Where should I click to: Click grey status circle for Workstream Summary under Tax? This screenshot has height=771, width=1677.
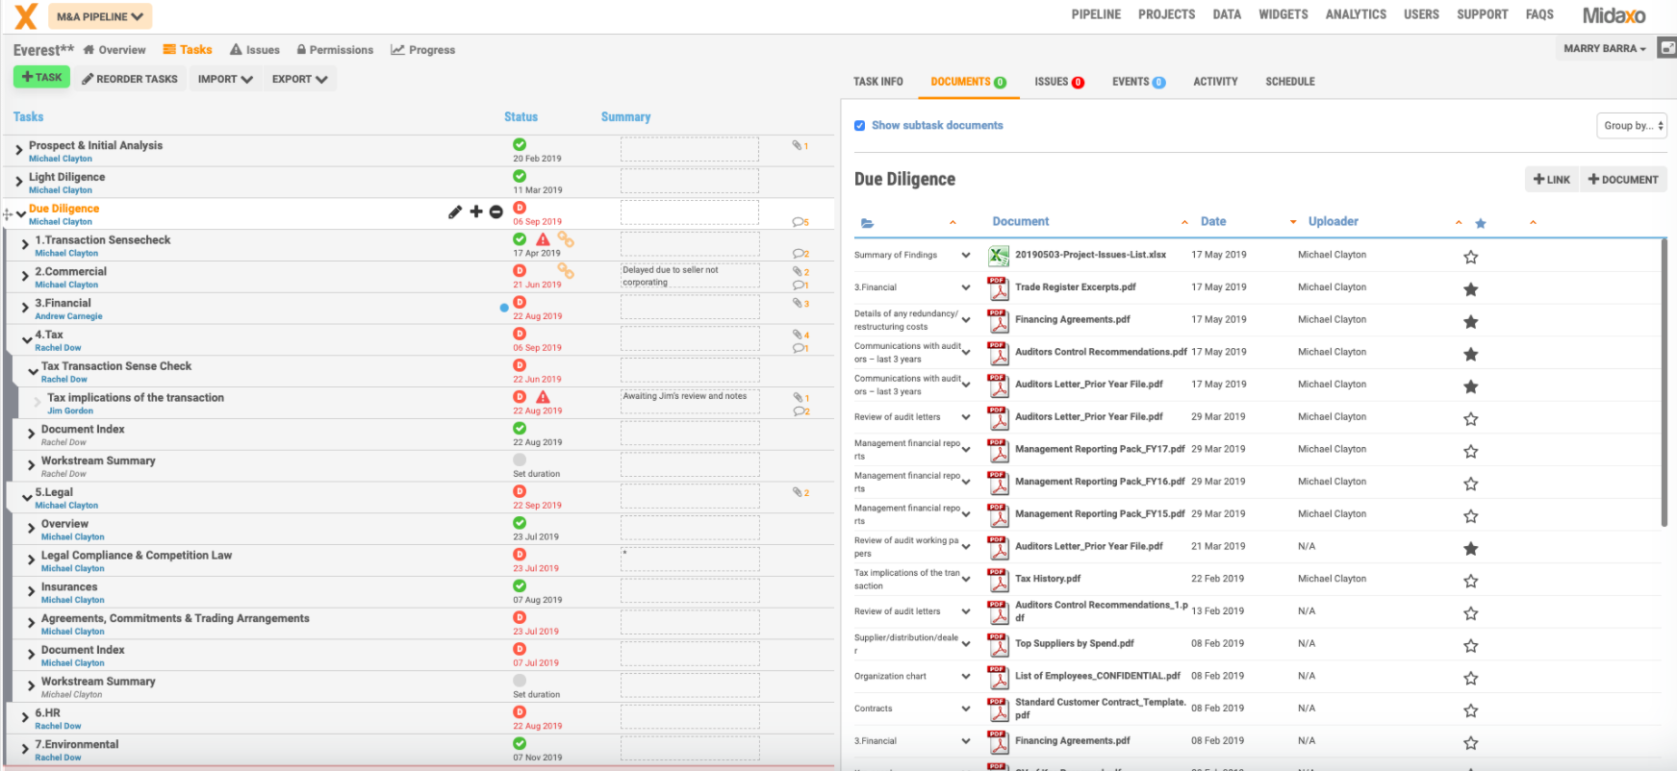[x=520, y=460]
